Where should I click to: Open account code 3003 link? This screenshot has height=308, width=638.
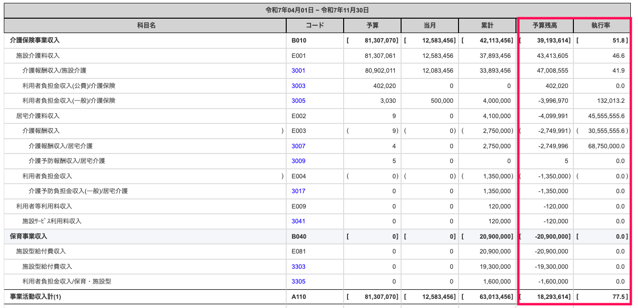coord(298,86)
